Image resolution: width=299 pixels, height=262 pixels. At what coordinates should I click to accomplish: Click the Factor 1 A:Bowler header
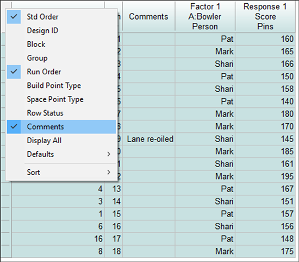[x=205, y=17]
